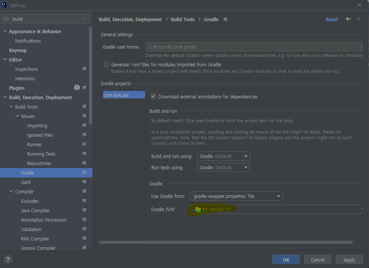This screenshot has height=268, width=369.
Task: Select com.kpis.api Gradle project
Action: (x=124, y=95)
